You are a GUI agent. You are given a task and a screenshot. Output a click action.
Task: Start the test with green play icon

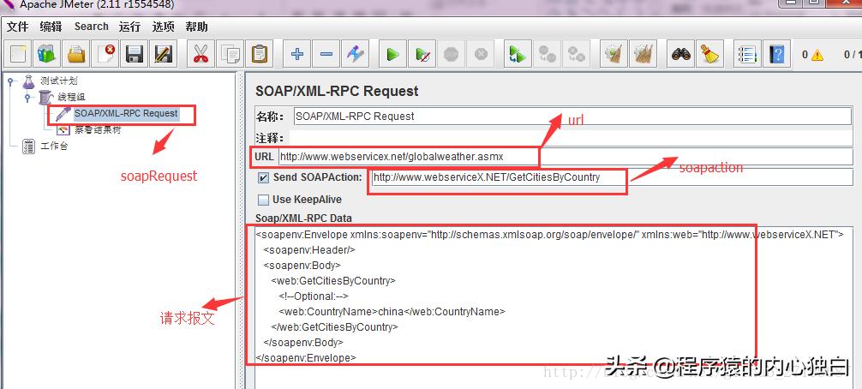[x=392, y=54]
